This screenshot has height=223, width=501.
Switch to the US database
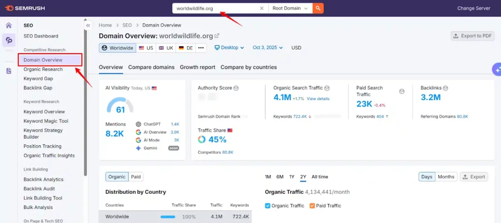point(146,48)
